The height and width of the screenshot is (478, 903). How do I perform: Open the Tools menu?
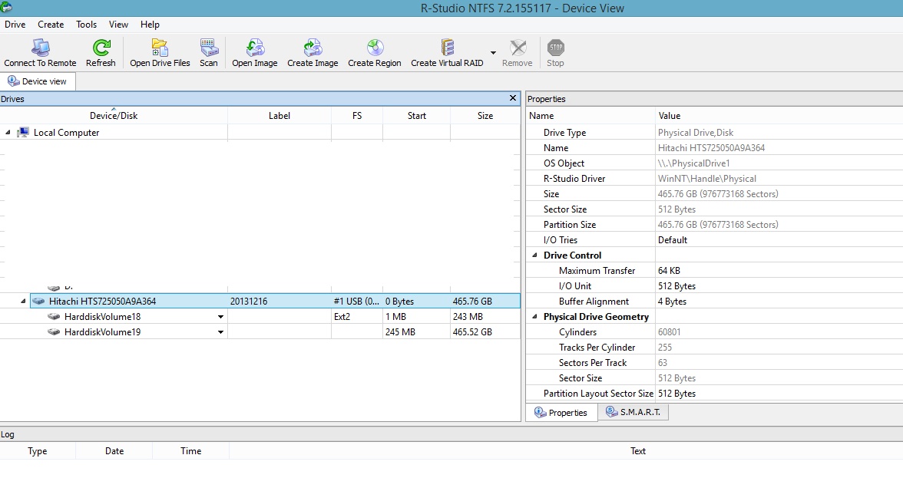click(86, 24)
